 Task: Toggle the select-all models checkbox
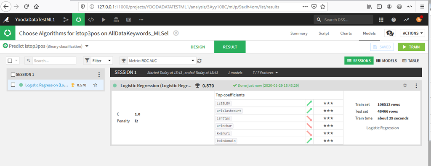pos(10,60)
